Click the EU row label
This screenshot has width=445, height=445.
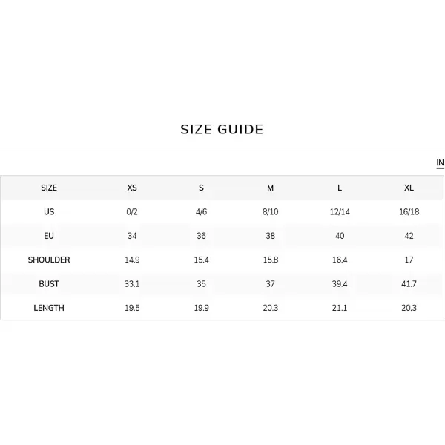pos(49,236)
